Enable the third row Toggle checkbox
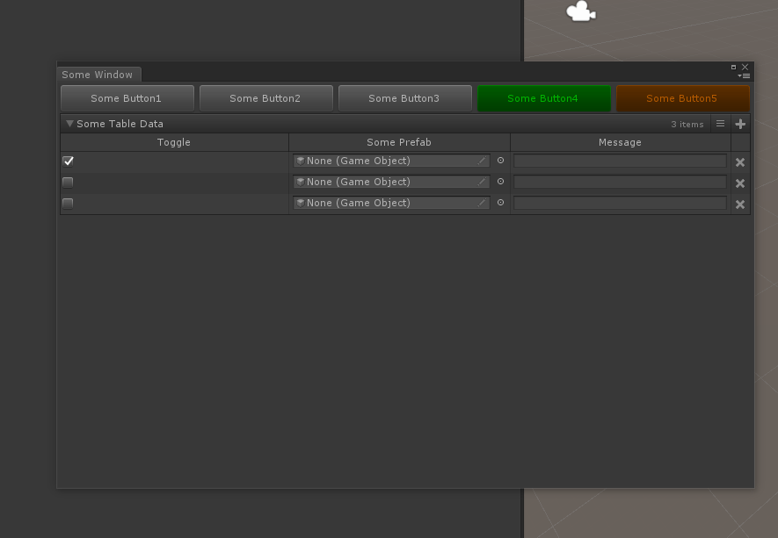This screenshot has width=778, height=538. click(68, 203)
